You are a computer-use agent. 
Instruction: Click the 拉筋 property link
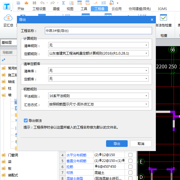coord(70,167)
